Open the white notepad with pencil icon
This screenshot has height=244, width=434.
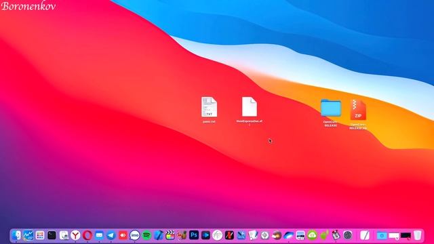[365, 235]
